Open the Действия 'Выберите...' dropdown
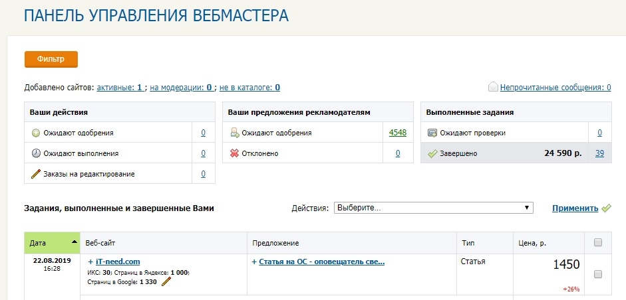The image size is (626, 300). [433, 208]
